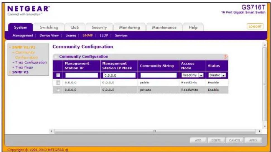Click the ADD button
The image size is (271, 152).
pyautogui.click(x=198, y=141)
